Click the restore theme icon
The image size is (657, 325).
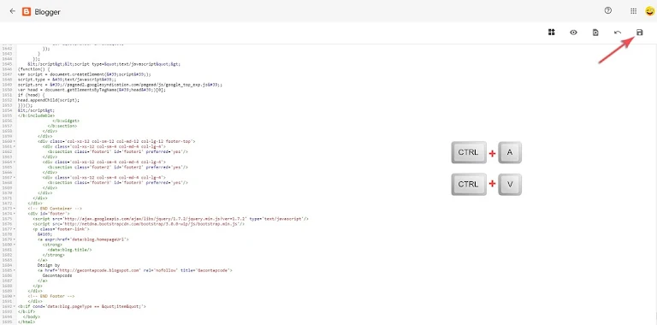[595, 32]
